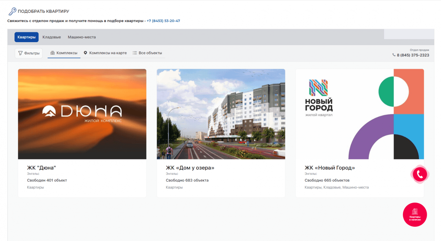
Task: Click the map pin icon for Комплексы на карте
Action: [x=86, y=53]
